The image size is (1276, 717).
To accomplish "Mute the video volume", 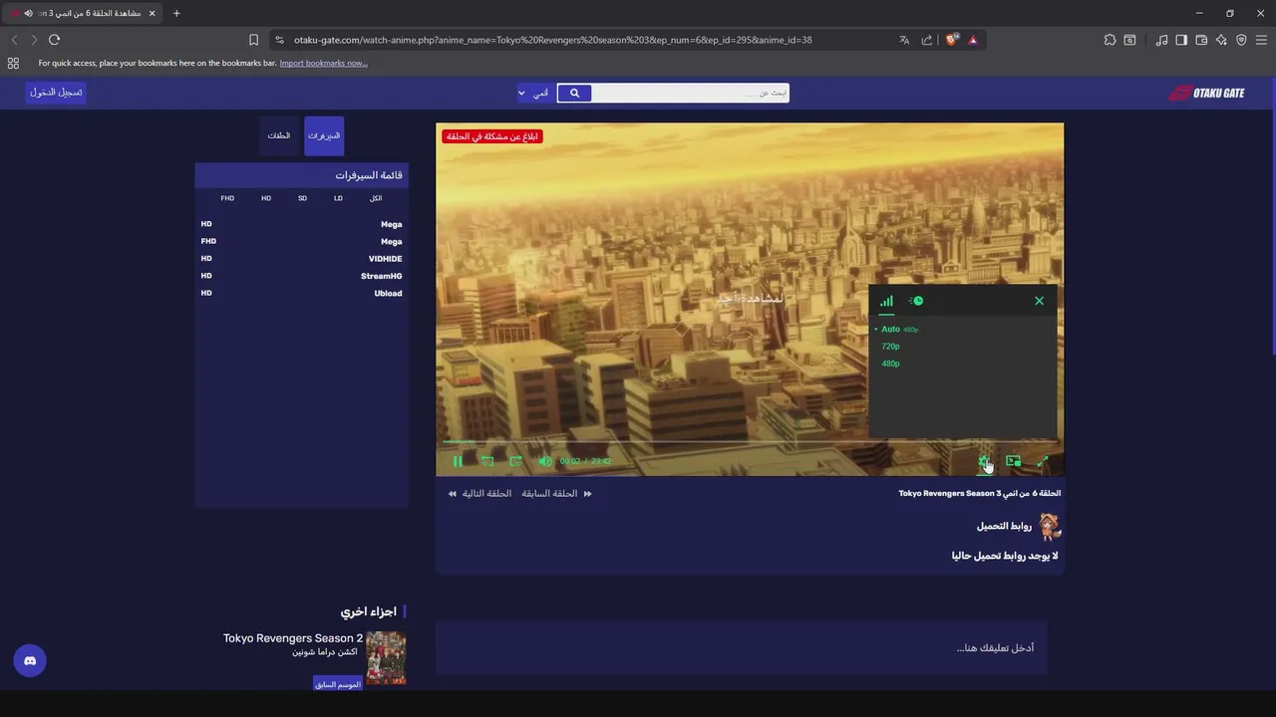I will pos(545,461).
